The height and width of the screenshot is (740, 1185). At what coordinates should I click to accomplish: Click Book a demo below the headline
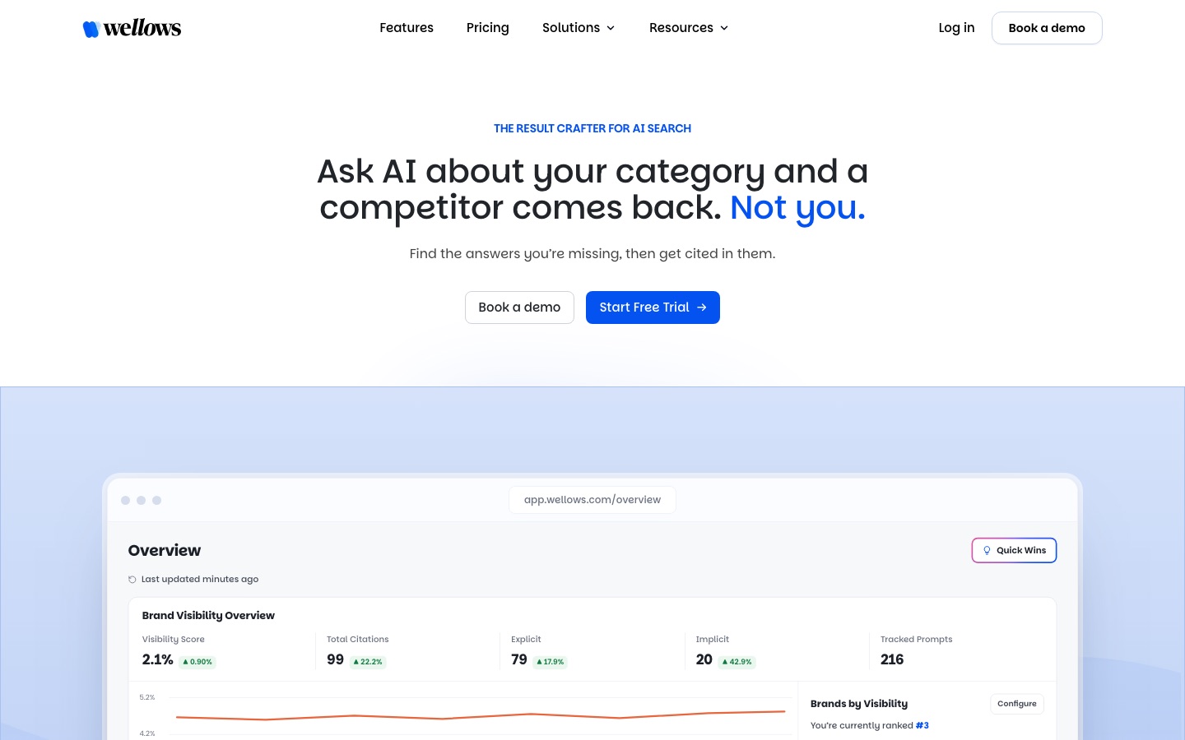(x=519, y=308)
